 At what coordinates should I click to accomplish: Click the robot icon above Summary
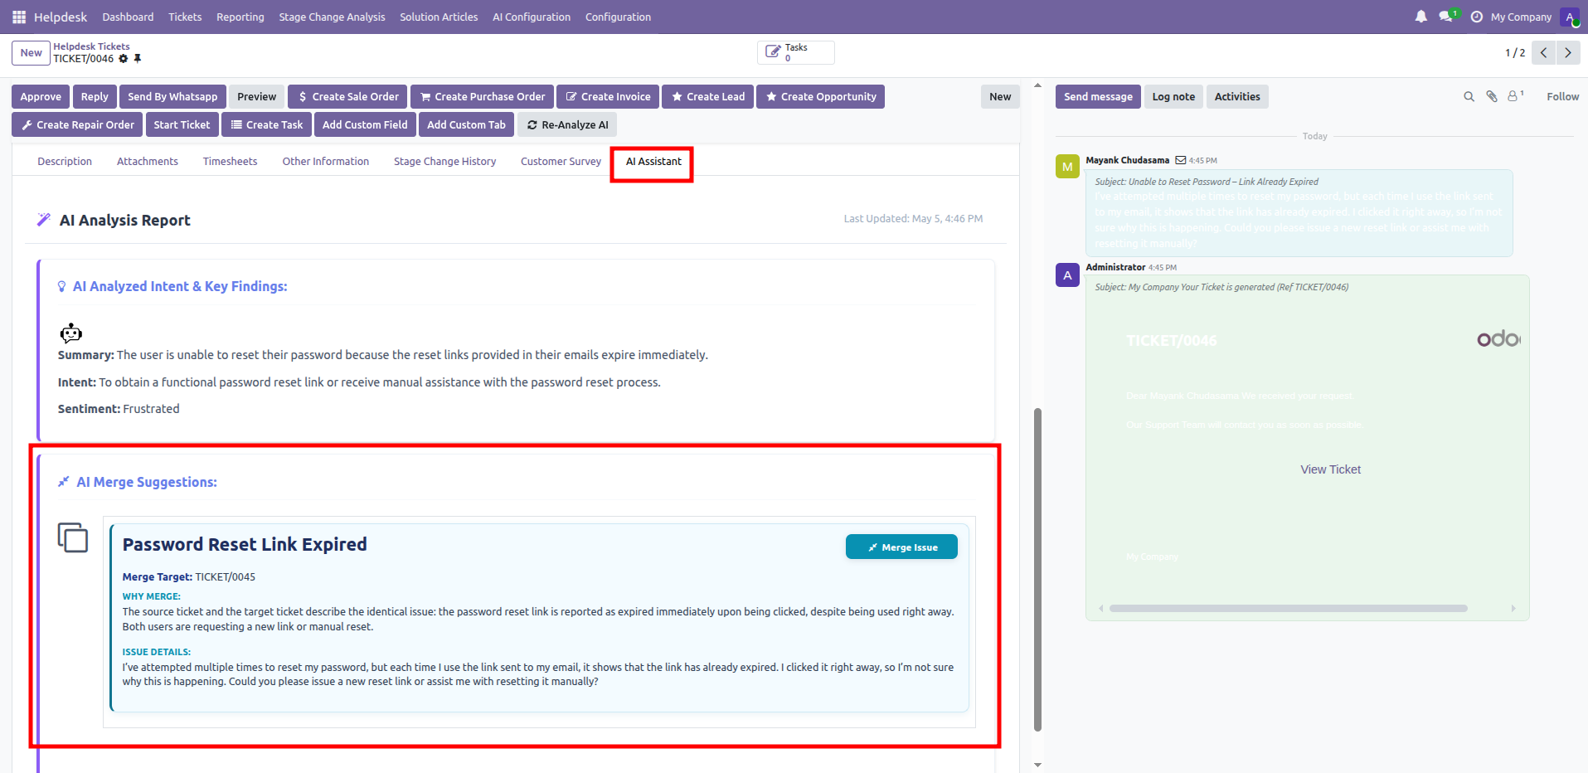(71, 333)
